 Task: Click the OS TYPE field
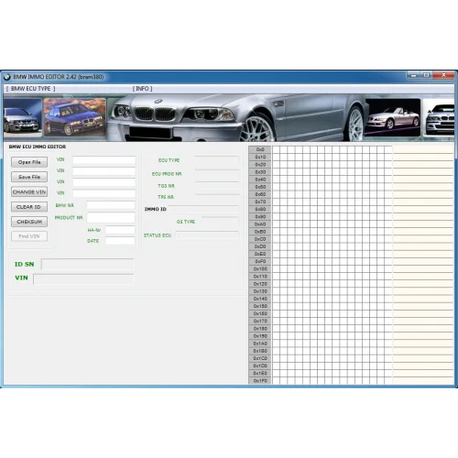[x=220, y=222]
